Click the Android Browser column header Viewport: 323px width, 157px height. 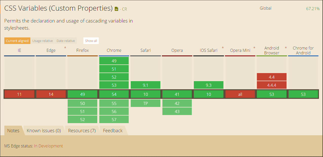point(272,50)
